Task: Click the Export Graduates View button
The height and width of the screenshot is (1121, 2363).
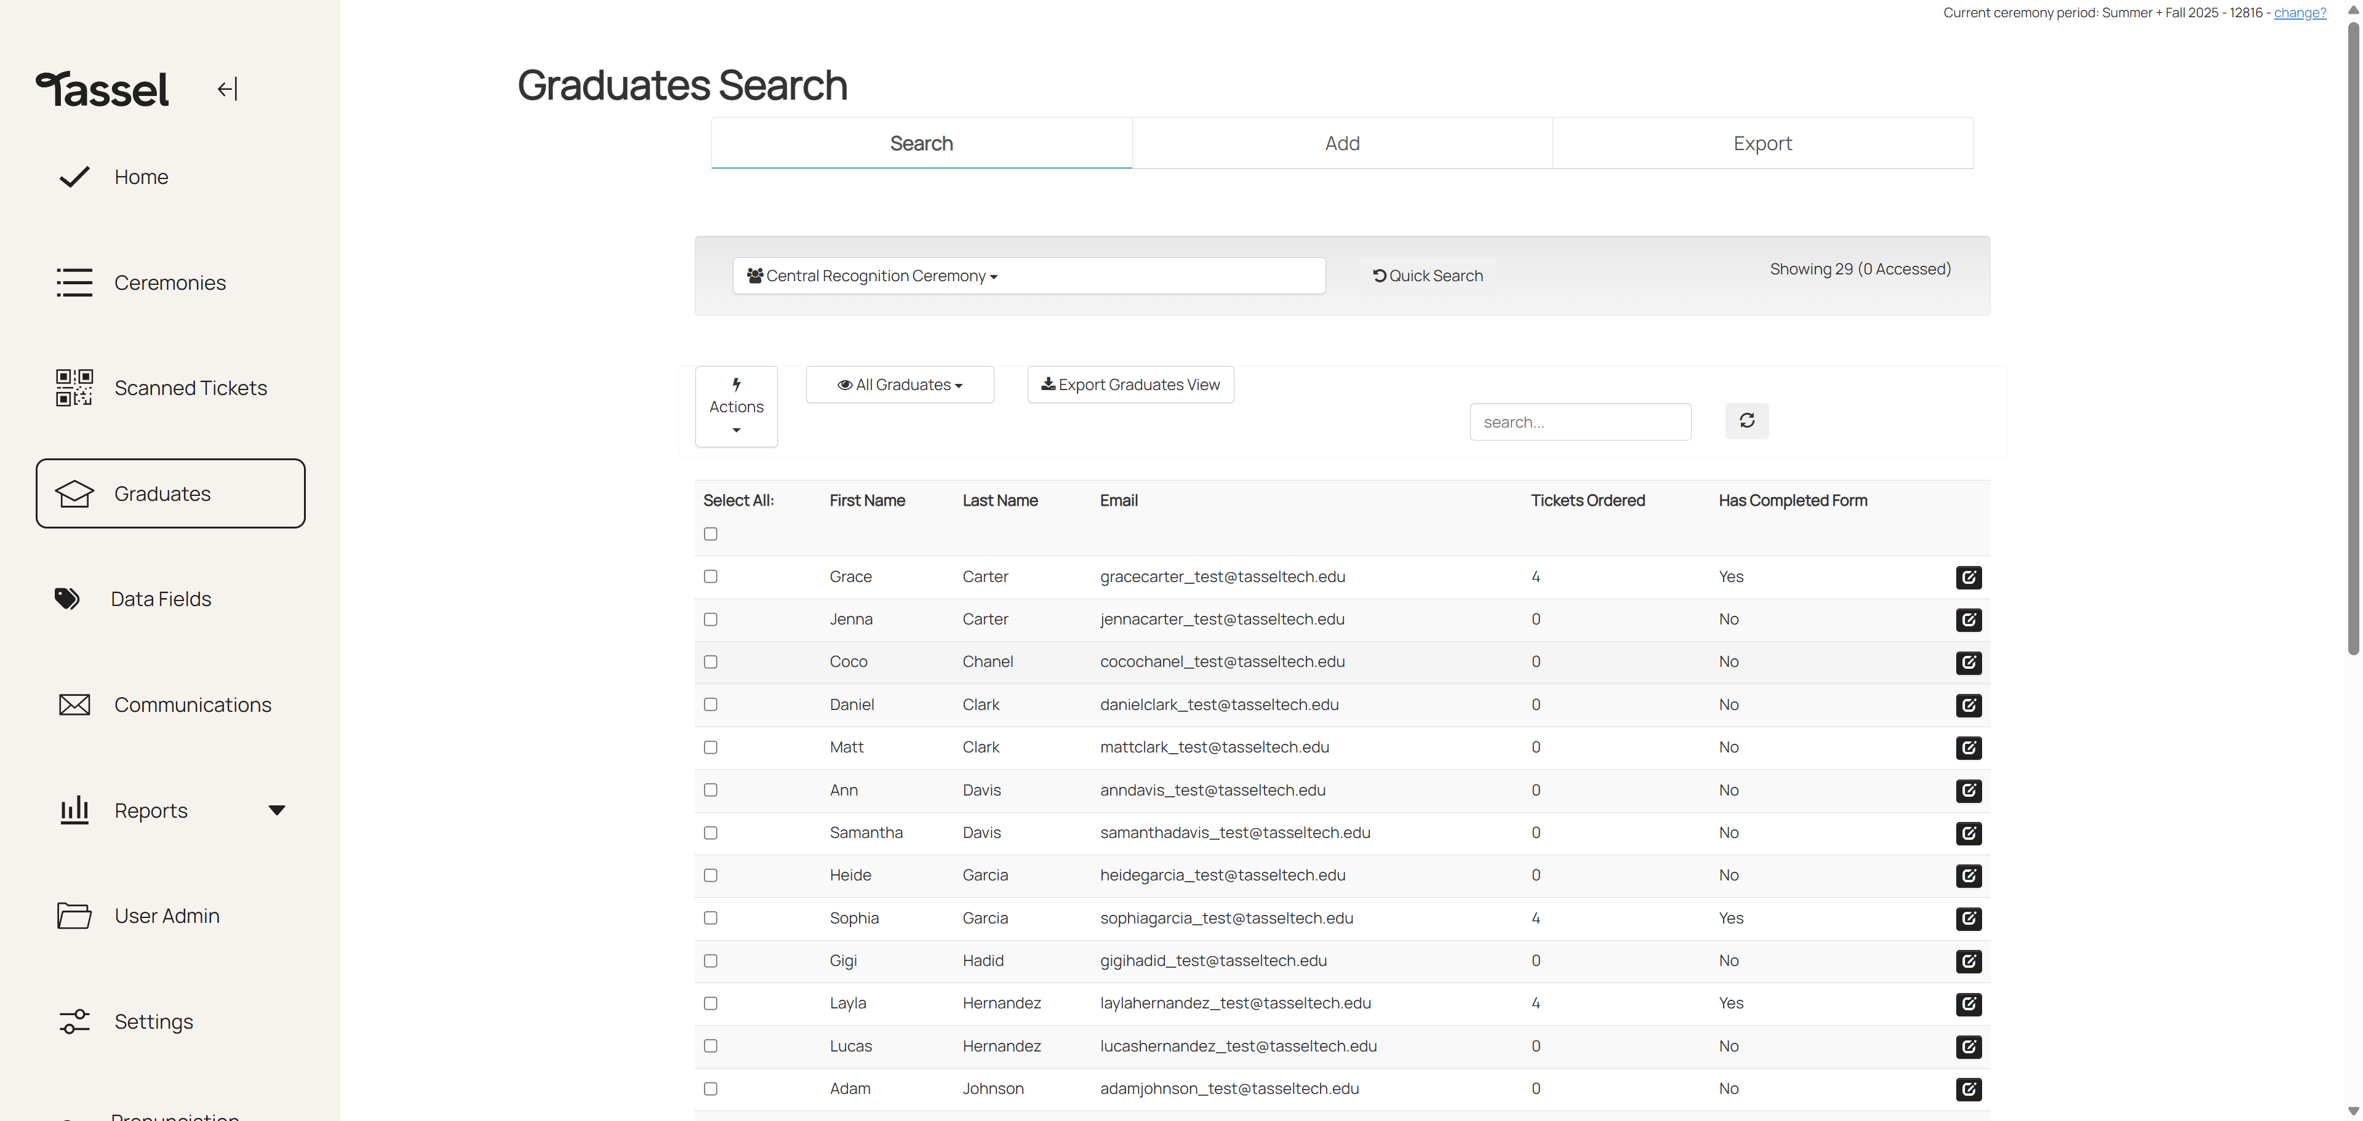Action: pos(1130,385)
